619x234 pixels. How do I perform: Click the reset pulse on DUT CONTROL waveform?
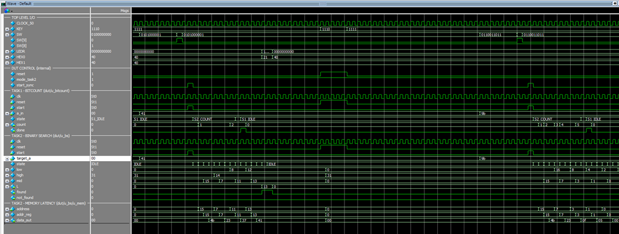333,74
